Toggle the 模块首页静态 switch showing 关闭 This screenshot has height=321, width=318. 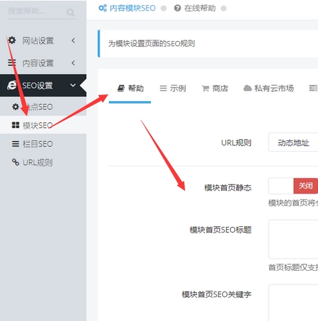[x=293, y=186]
